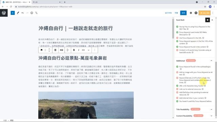Insert a link in heading
This screenshot has width=217, height=122.
coord(83,50)
